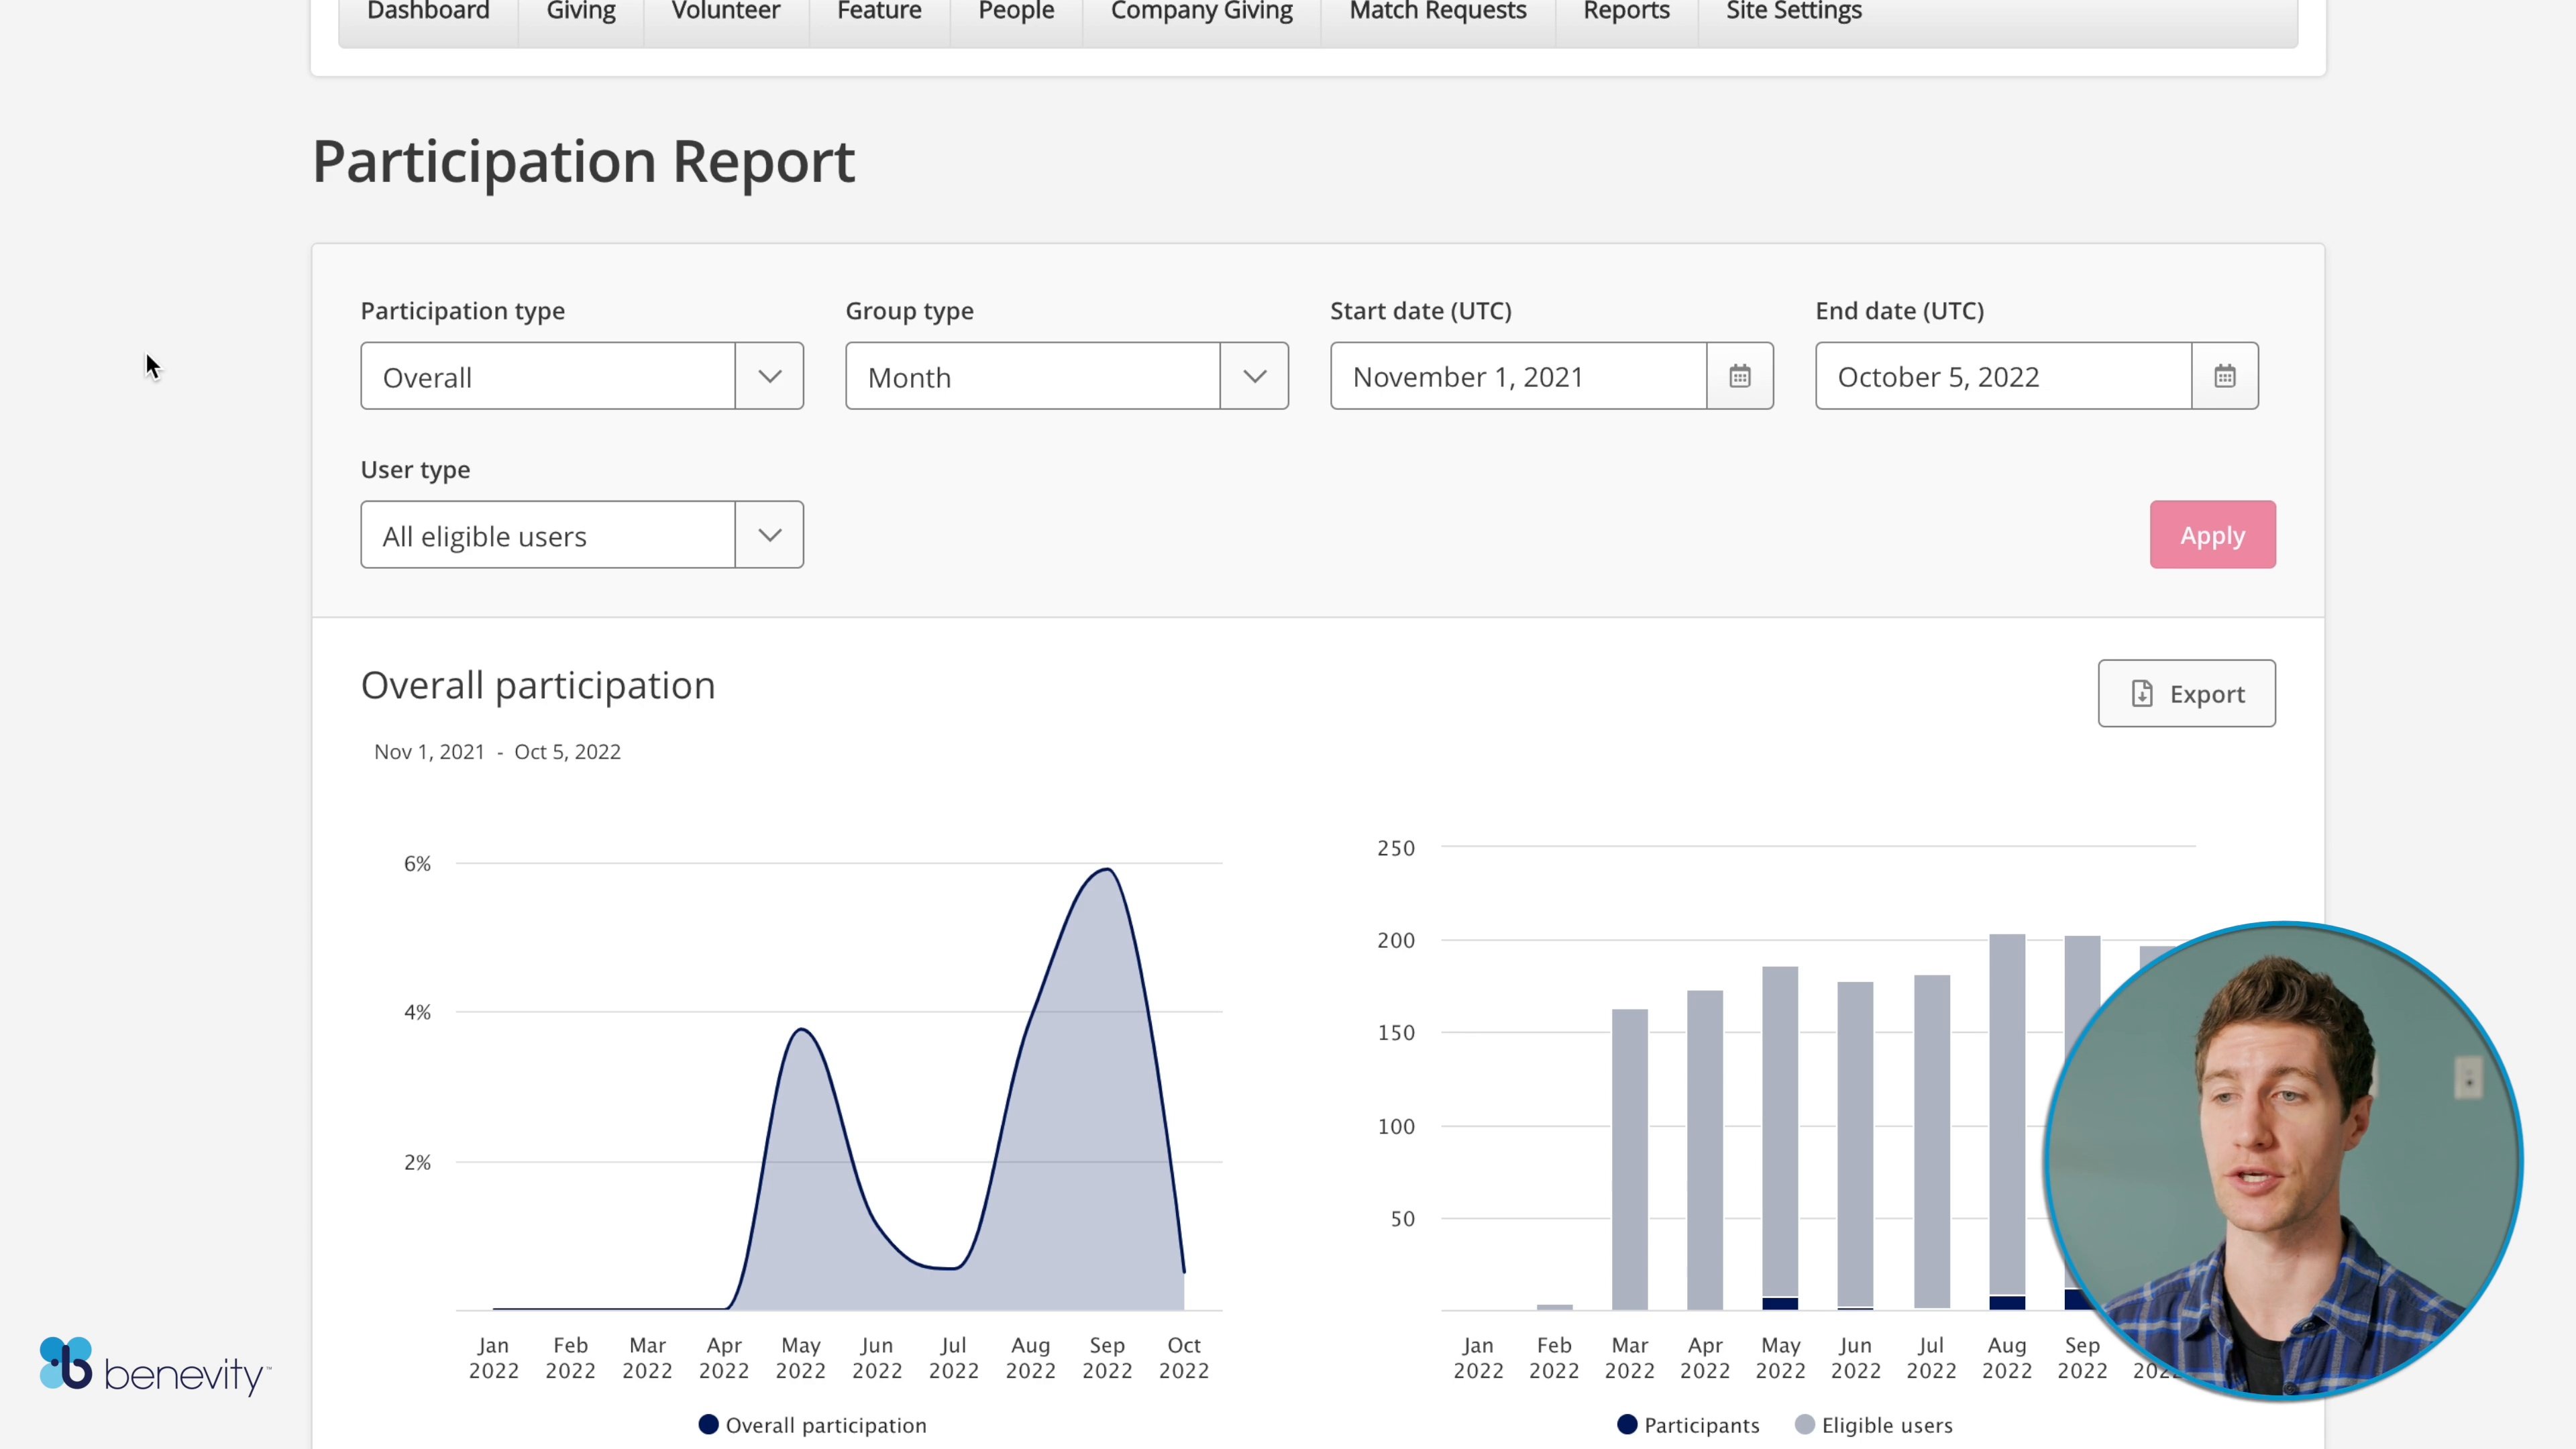This screenshot has width=2576, height=1449.
Task: Expand the Group type dropdown arrow
Action: click(x=1254, y=376)
